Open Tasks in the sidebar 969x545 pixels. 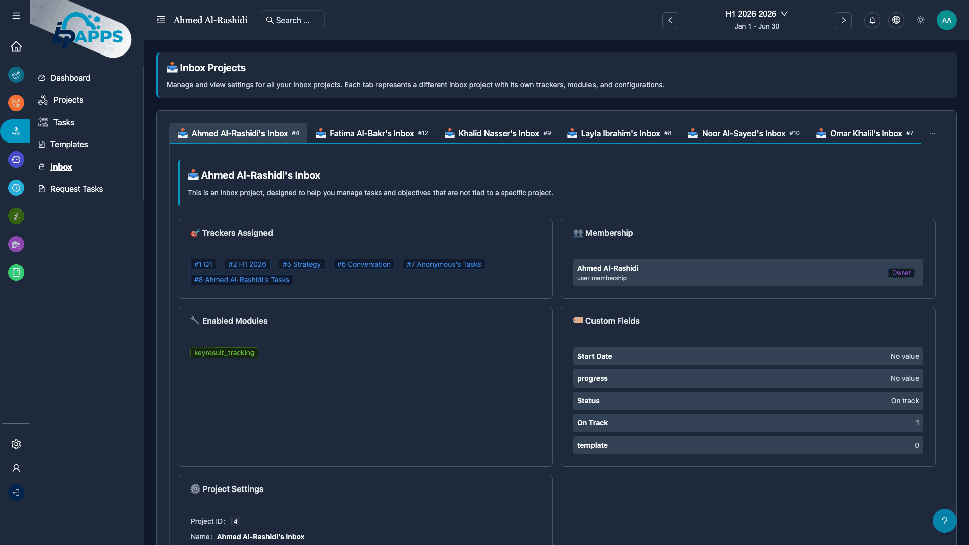64,122
